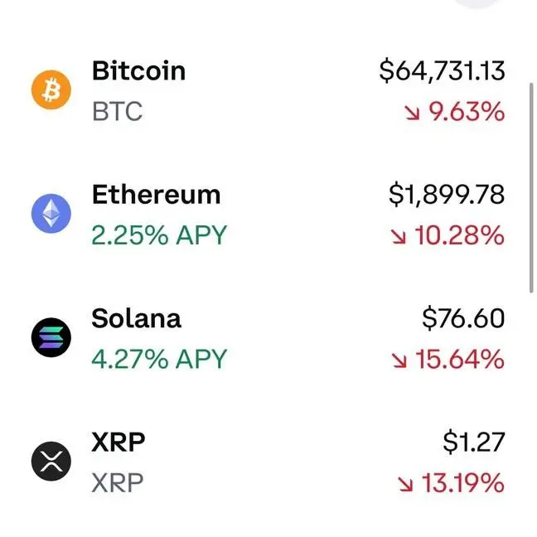Select the Bitcoin price $64,731.13
This screenshot has height=537, width=537.
442,71
